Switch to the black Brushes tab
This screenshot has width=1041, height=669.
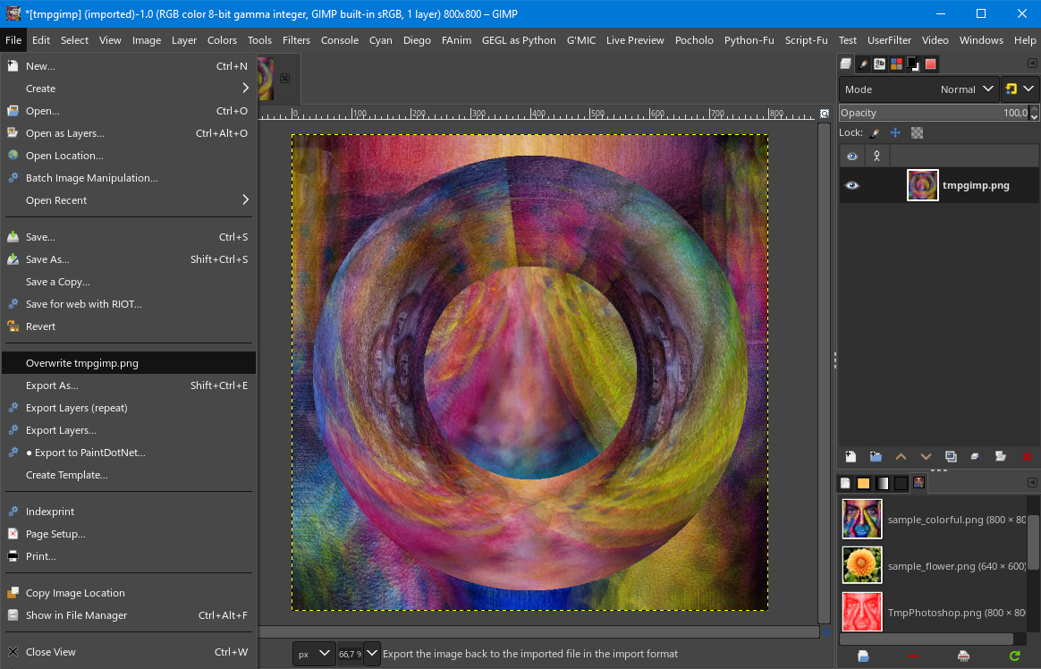coord(901,483)
